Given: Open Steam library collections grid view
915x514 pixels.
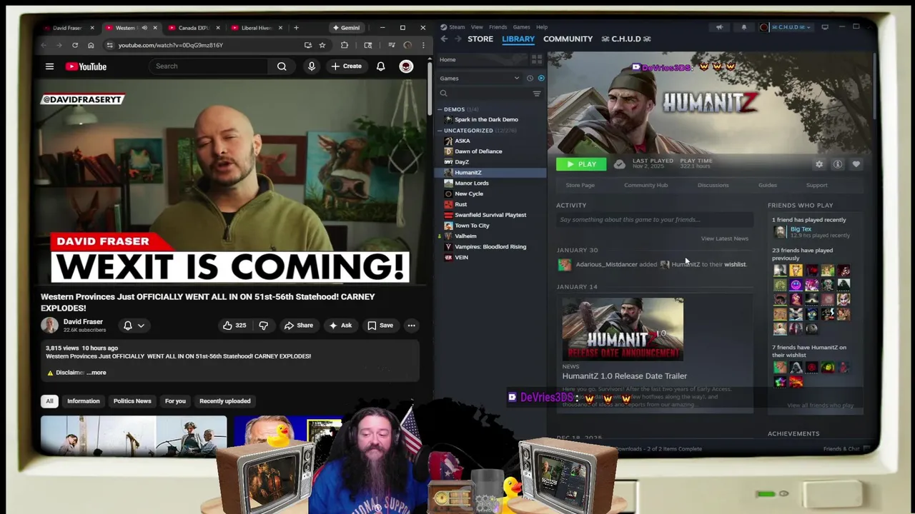Looking at the screenshot, I should 536,59.
